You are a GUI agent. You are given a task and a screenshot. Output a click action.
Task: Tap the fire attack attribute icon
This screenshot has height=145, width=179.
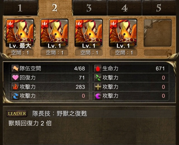(x=15, y=87)
